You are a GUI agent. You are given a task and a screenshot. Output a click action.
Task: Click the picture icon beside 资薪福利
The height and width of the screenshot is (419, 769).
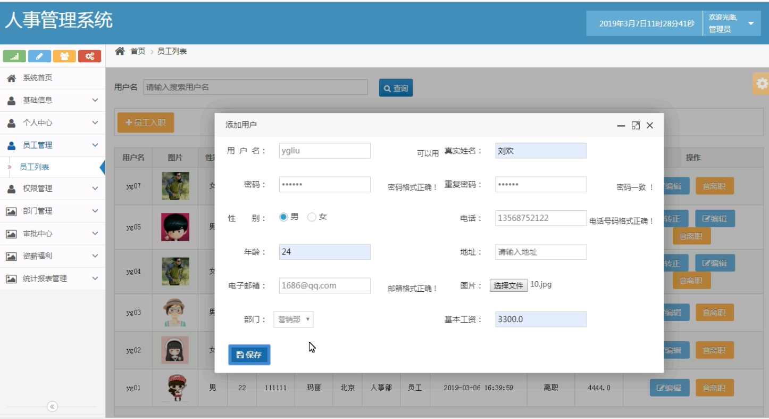coord(11,256)
